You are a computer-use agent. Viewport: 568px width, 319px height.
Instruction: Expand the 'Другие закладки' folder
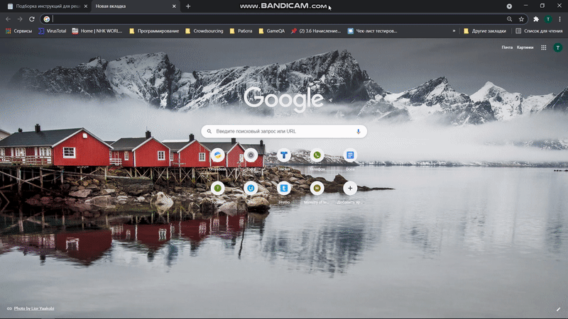(485, 31)
